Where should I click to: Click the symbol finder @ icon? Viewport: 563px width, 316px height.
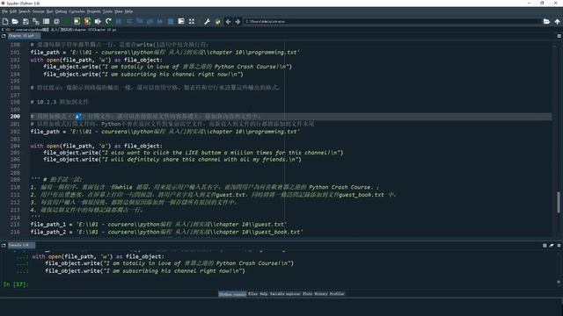coord(56,21)
